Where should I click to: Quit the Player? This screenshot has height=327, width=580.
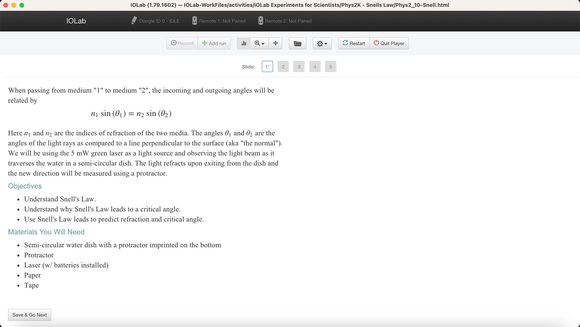(x=389, y=43)
